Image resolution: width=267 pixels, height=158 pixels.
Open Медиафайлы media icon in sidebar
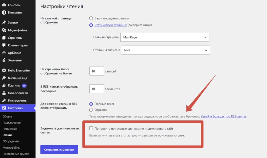click(4, 30)
